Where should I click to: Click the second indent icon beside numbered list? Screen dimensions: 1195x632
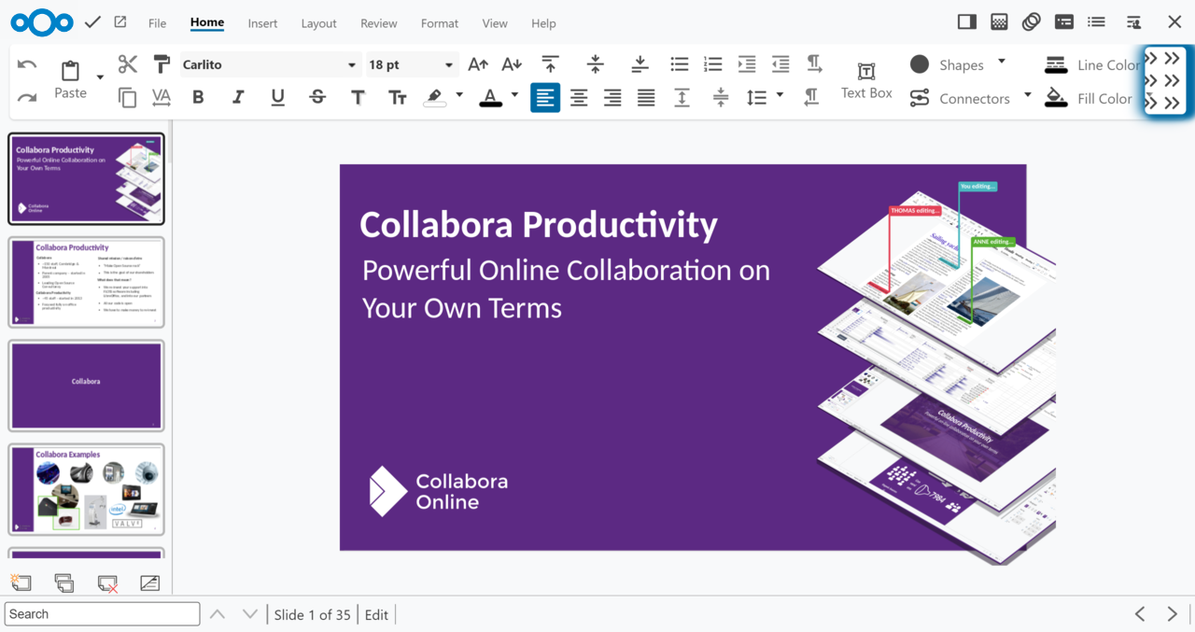click(x=780, y=64)
